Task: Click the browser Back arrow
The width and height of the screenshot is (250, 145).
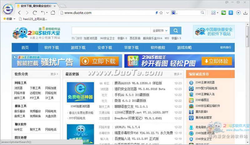Action: (19, 12)
